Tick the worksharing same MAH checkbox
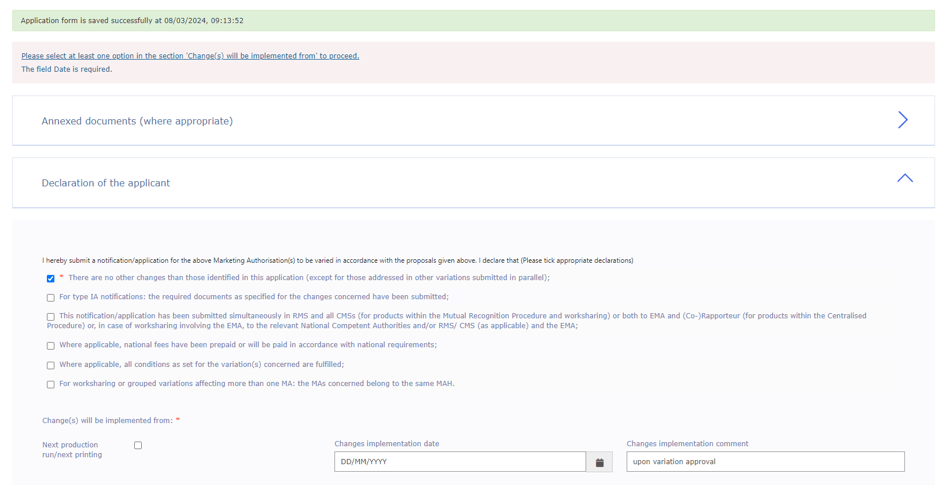The width and height of the screenshot is (942, 485). 51,384
